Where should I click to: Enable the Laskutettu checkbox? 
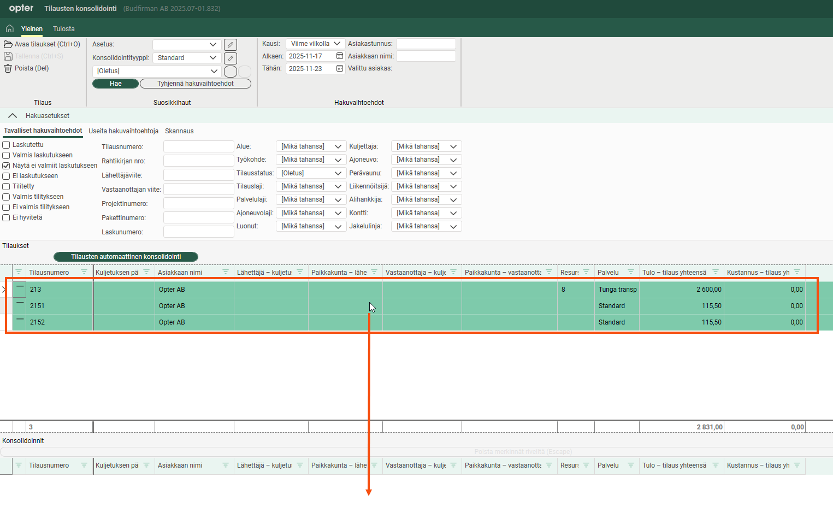(7, 145)
